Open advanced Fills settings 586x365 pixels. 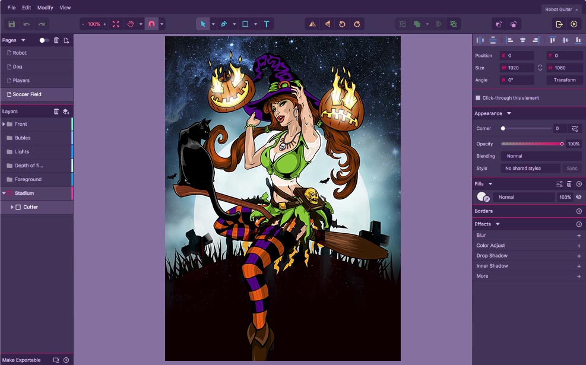[559, 184]
